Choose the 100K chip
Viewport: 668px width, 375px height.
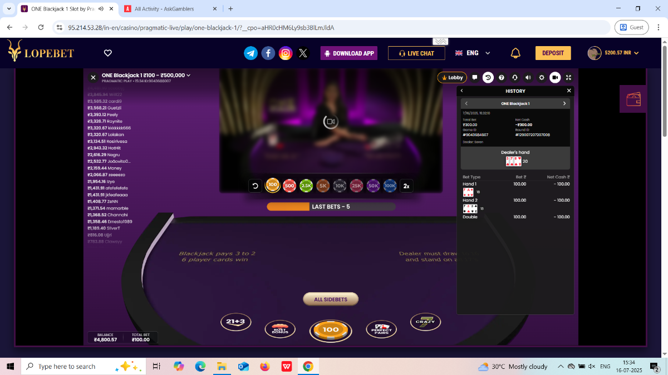390,186
